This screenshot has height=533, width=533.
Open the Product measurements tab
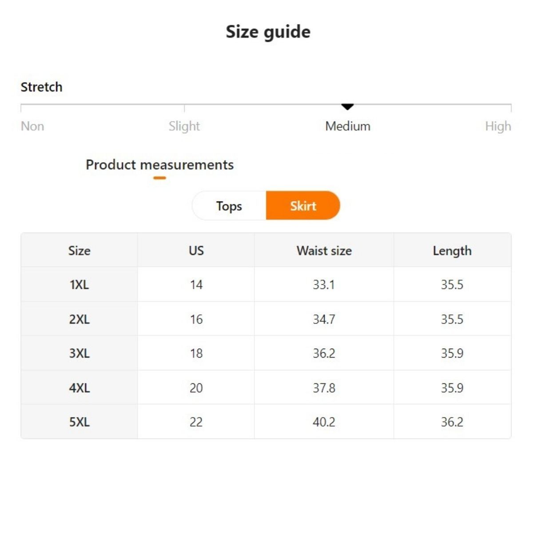click(x=159, y=165)
